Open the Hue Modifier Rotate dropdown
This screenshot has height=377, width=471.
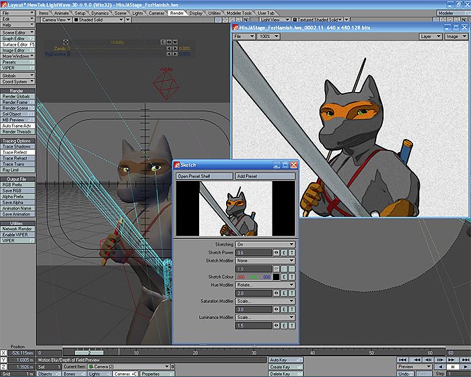pyautogui.click(x=265, y=285)
